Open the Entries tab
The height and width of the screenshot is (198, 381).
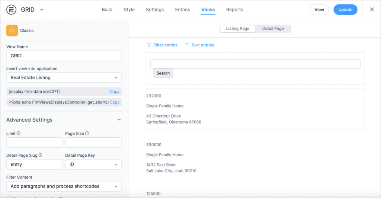point(182,10)
